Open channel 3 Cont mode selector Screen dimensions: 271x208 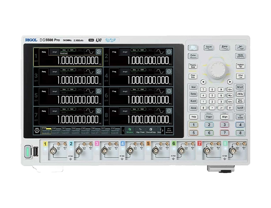(x=72, y=70)
